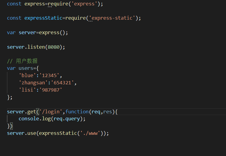Viewport: 226px width, 156px height.
Task: Click the '/login' route string
Action: coord(51,112)
